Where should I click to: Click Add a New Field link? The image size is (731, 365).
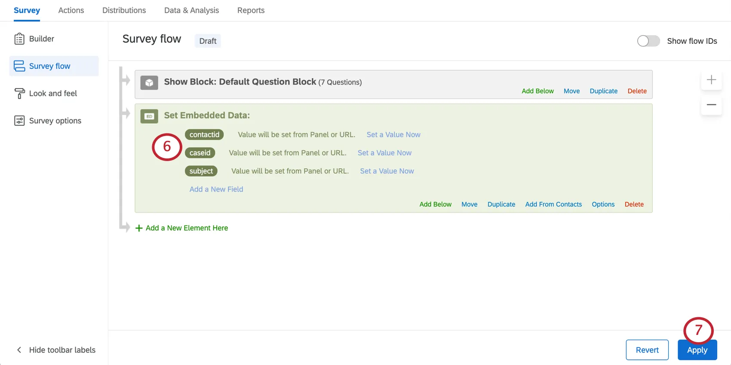(x=216, y=189)
